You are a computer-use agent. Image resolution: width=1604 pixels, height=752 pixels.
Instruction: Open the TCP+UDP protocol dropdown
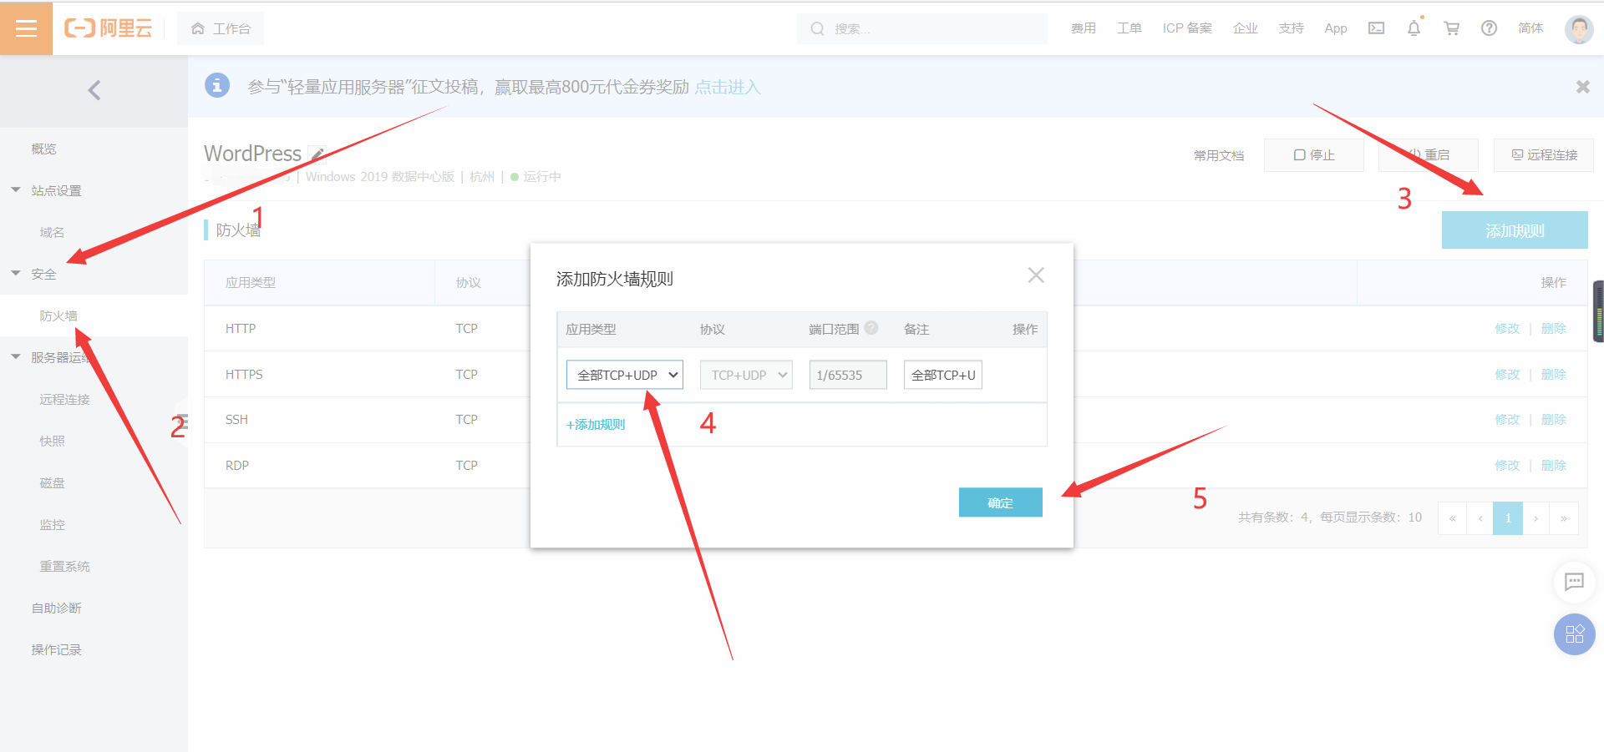[x=746, y=375]
